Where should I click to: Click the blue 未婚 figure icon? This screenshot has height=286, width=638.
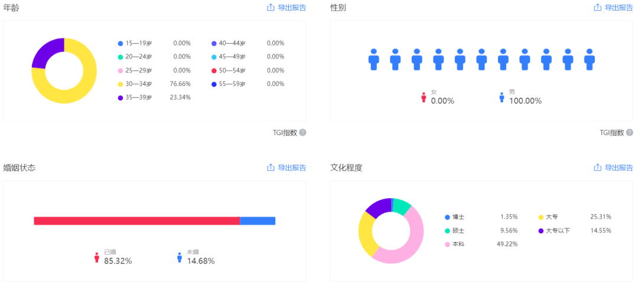pos(180,258)
